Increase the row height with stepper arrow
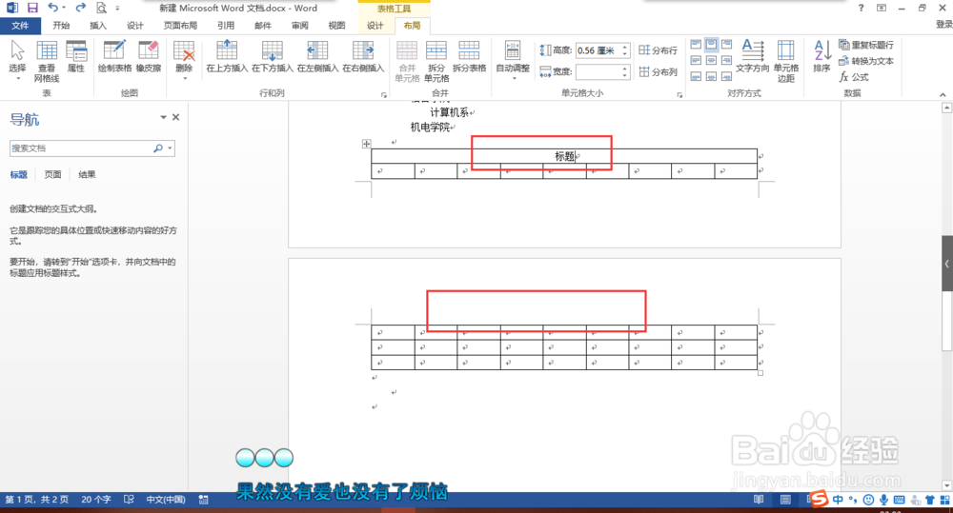This screenshot has height=513, width=953. (625, 47)
